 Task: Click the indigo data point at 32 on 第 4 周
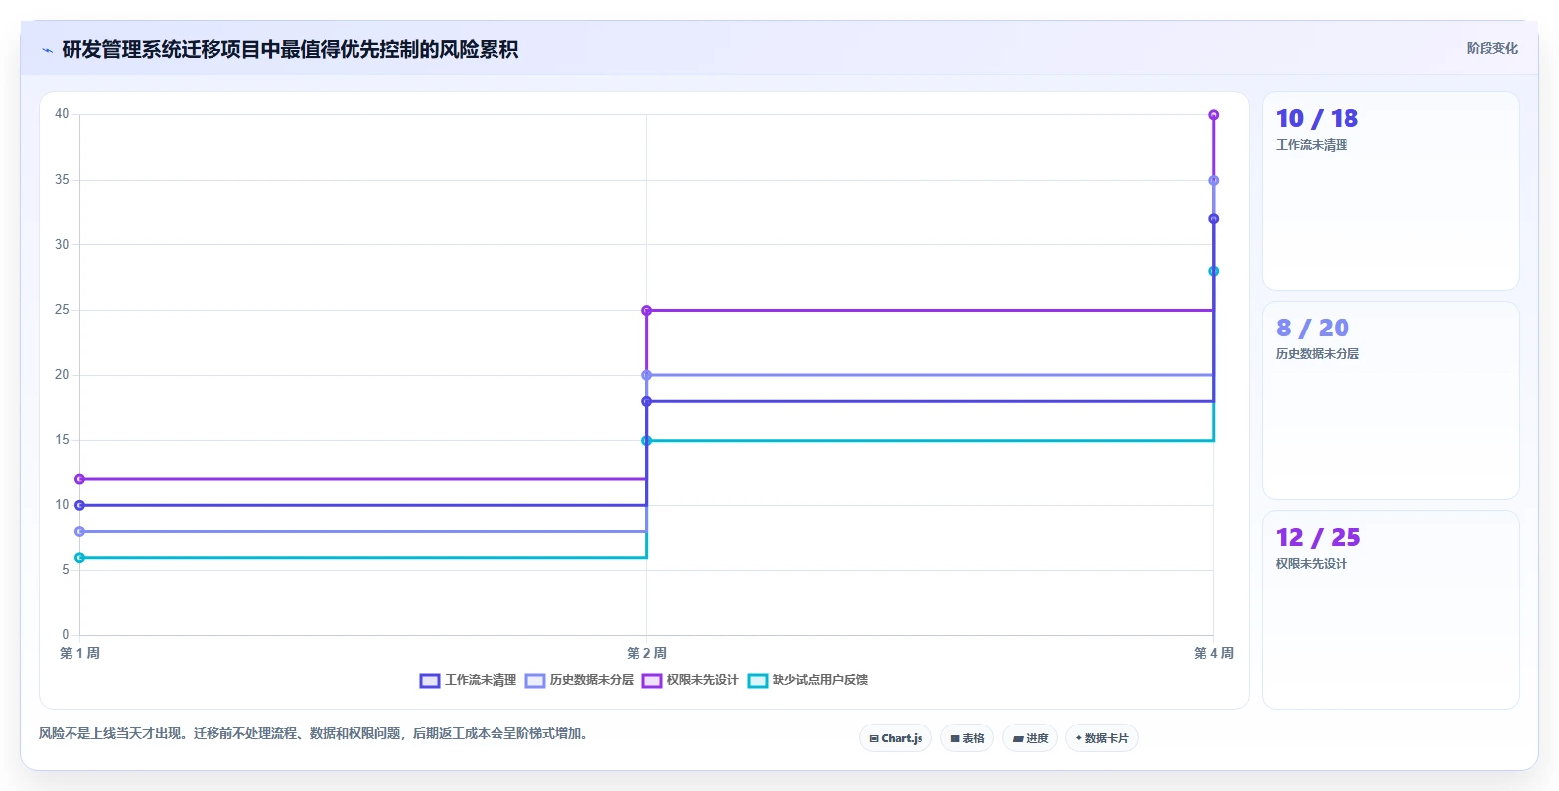pos(1213,219)
